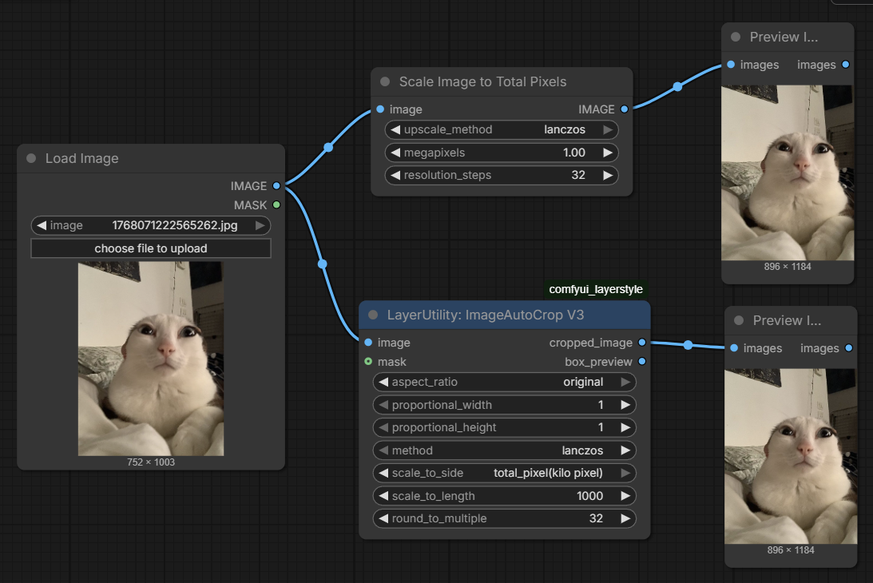This screenshot has width=873, height=583.
Task: Open the image filename dropdown 1768071222565262.jpg
Action: pyautogui.click(x=151, y=225)
